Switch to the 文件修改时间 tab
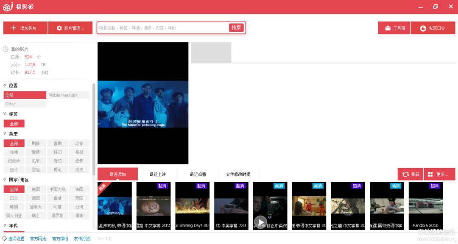Viewport: 458px width, 244px height. (238, 174)
